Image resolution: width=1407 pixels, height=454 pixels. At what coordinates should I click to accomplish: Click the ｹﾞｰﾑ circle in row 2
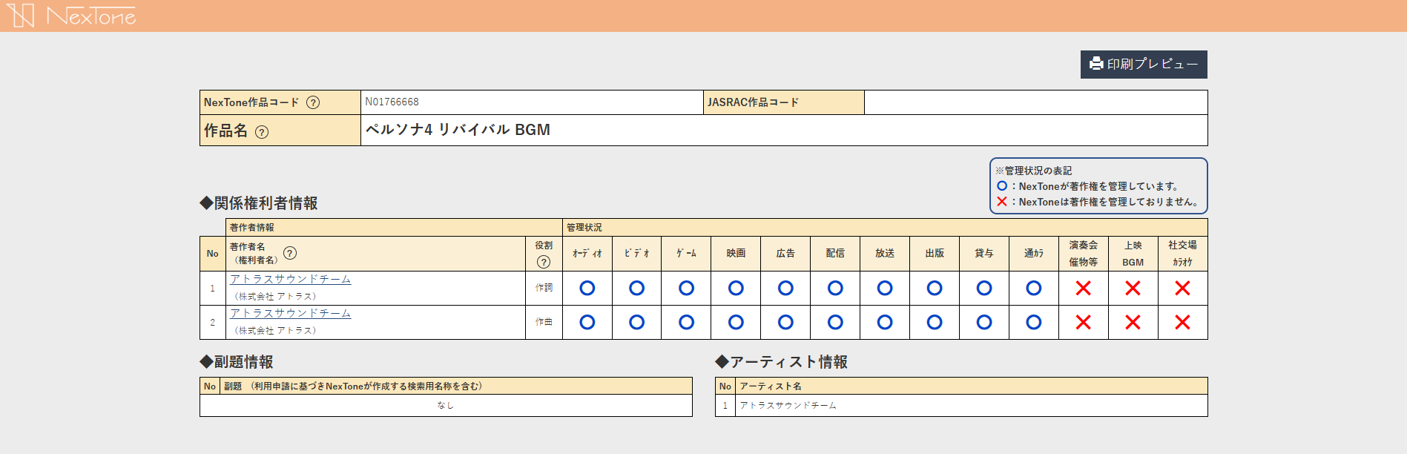click(687, 322)
